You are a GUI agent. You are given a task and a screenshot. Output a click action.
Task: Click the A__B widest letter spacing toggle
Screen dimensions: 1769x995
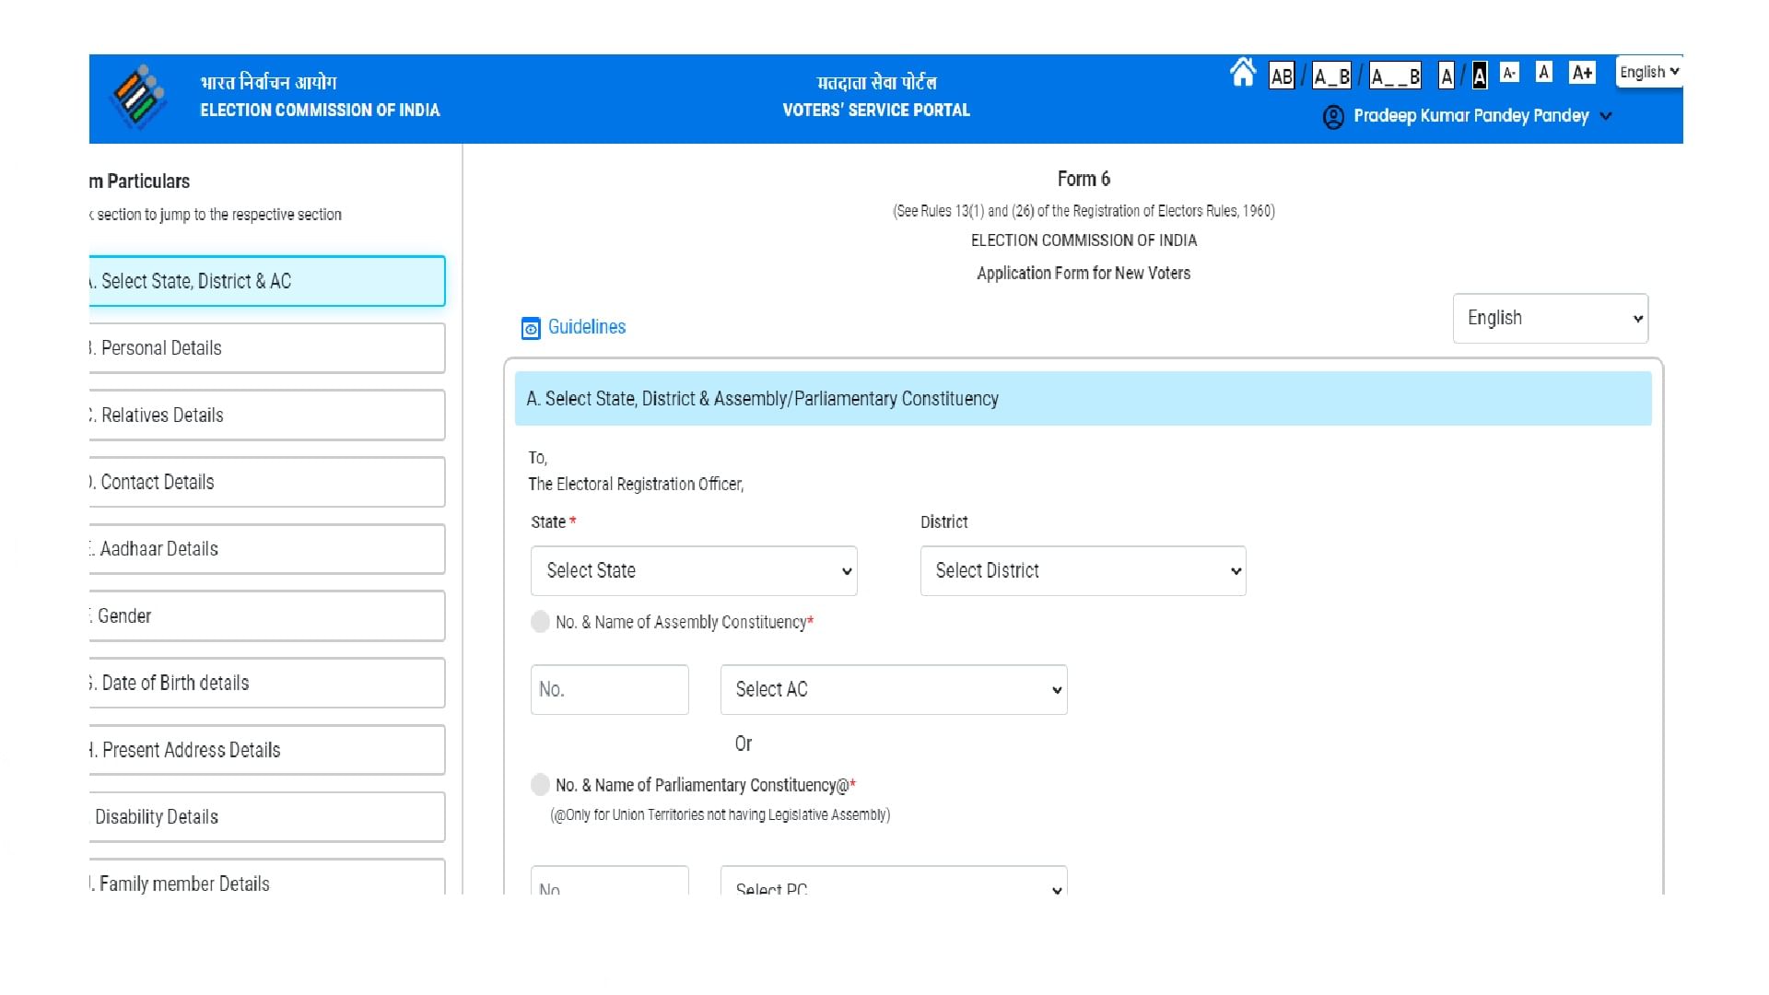1393,76
